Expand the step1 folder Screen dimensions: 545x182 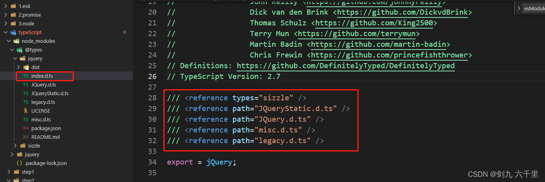point(9,172)
